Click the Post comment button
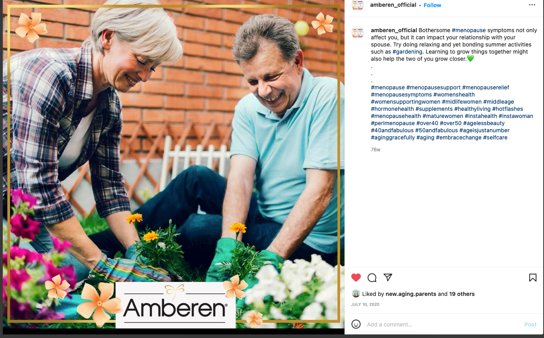544x338 pixels. click(530, 324)
